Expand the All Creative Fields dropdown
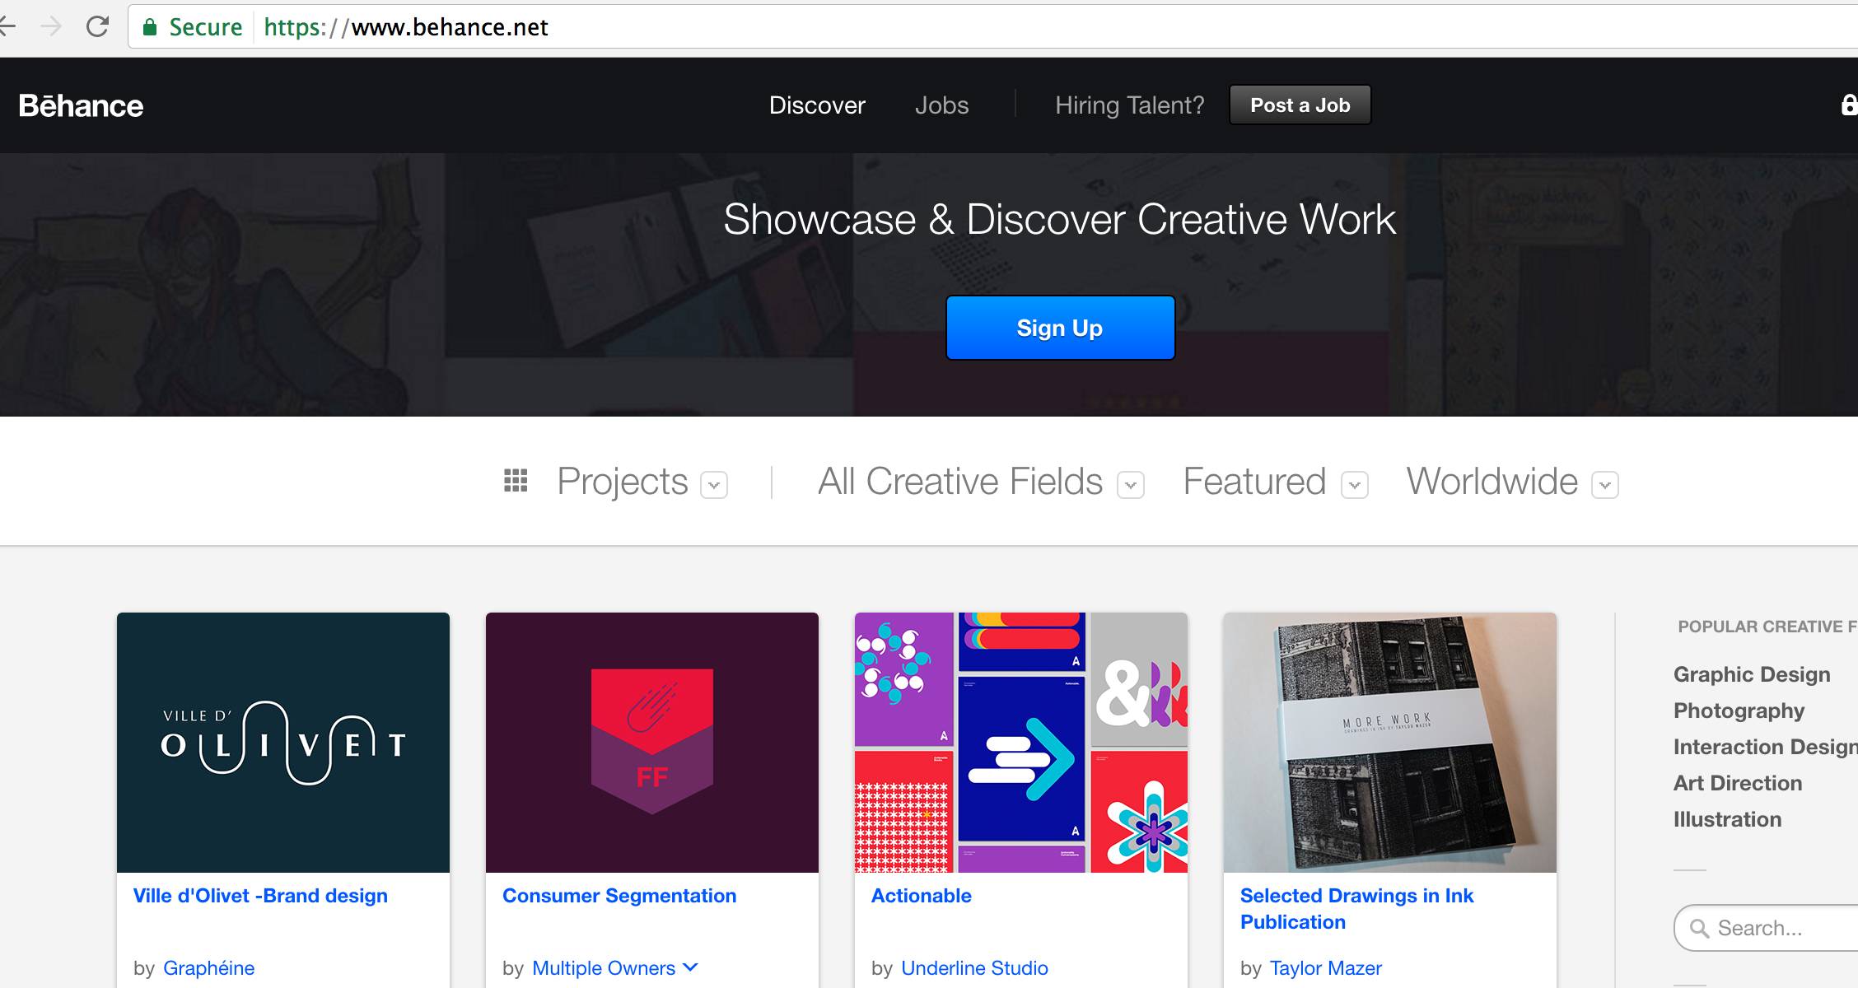 [x=1131, y=485]
